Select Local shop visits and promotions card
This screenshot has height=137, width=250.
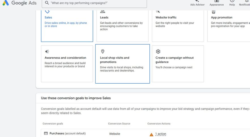point(122,64)
